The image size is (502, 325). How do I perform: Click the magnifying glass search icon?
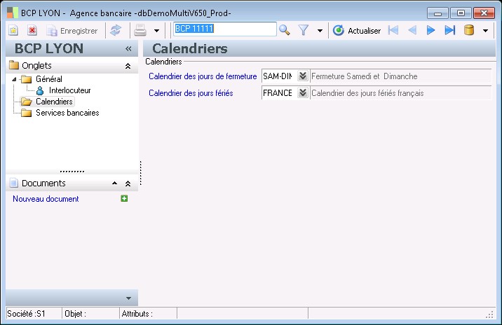point(284,30)
